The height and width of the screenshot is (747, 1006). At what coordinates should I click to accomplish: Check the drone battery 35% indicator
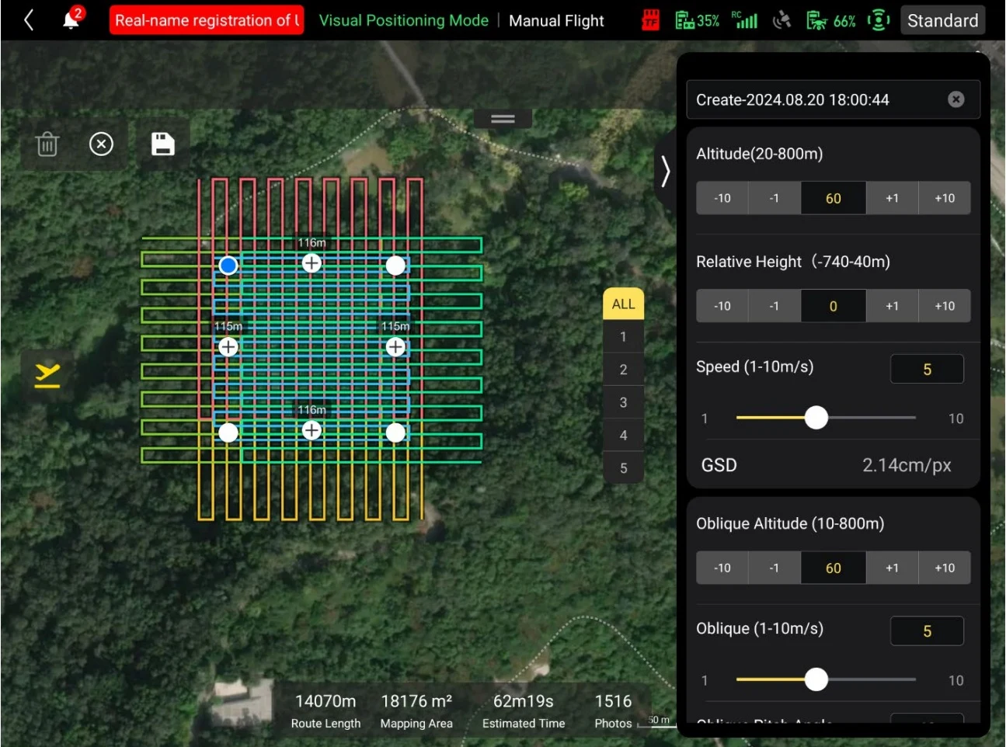(x=697, y=20)
